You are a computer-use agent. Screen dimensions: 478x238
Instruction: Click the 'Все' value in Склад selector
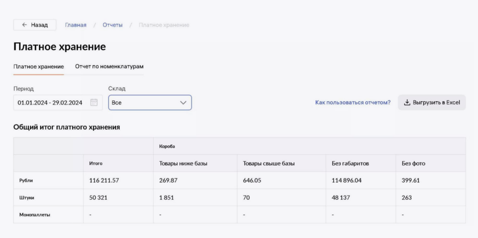[117, 103]
